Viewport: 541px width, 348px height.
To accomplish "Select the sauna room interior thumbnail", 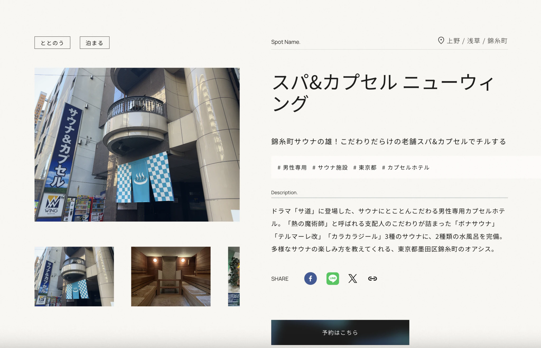I will click(171, 276).
